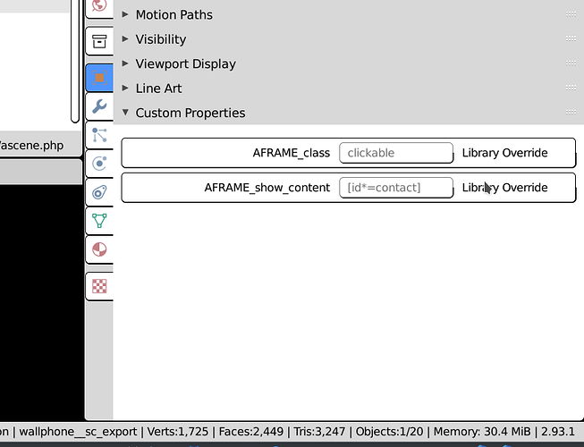
Task: Click wallphone__sc_export in status bar
Action: point(78,432)
